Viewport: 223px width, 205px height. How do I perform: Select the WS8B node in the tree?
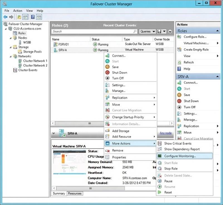pos(27,42)
